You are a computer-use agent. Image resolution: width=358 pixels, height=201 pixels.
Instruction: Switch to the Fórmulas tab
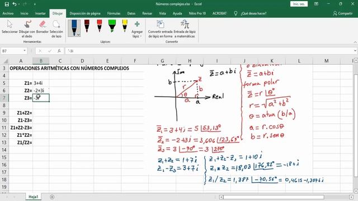click(x=114, y=13)
